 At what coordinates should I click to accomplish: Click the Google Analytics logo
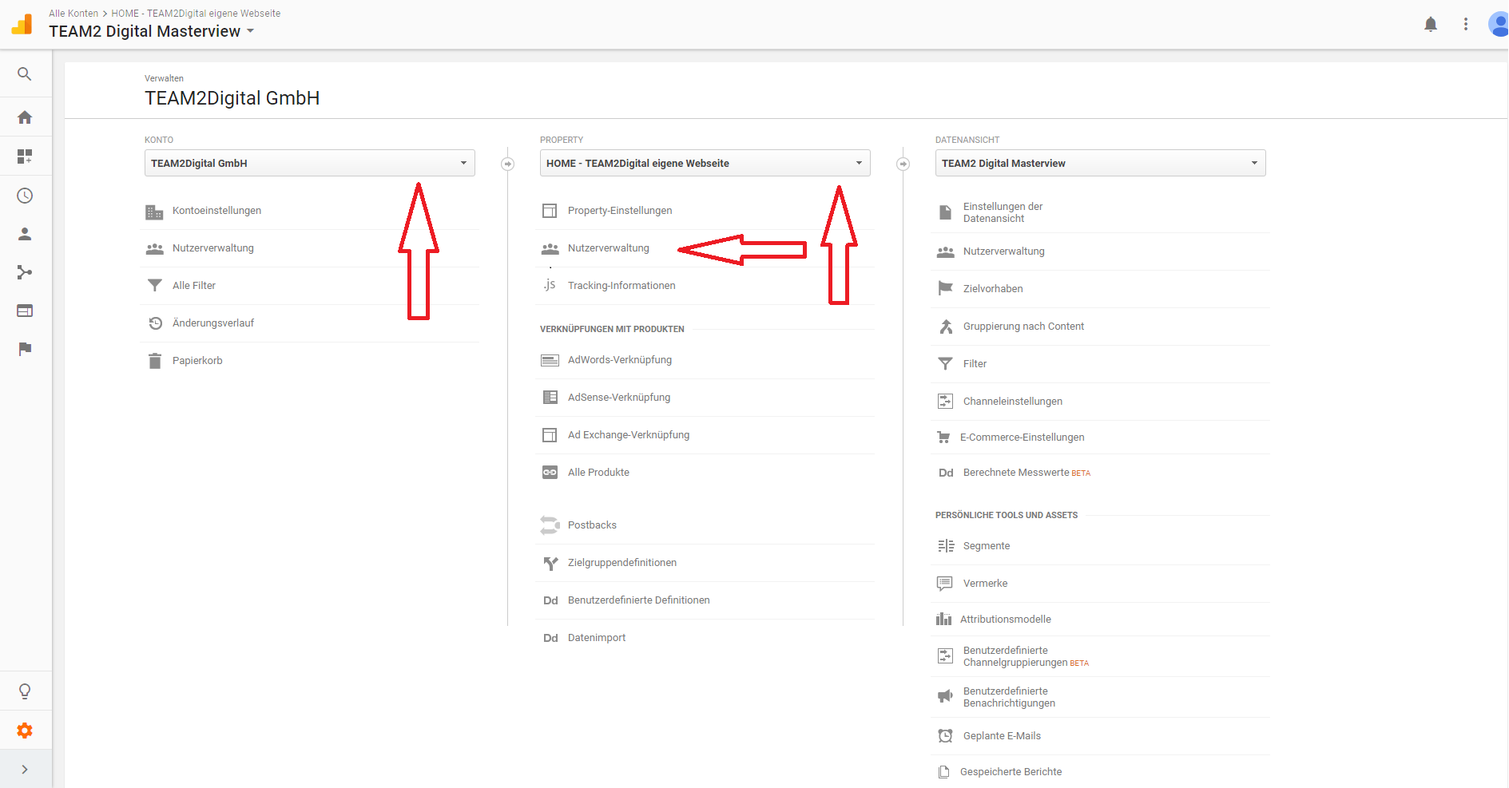click(22, 24)
